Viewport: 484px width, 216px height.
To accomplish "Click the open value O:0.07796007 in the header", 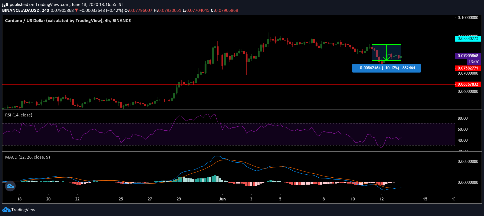I will [x=138, y=10].
